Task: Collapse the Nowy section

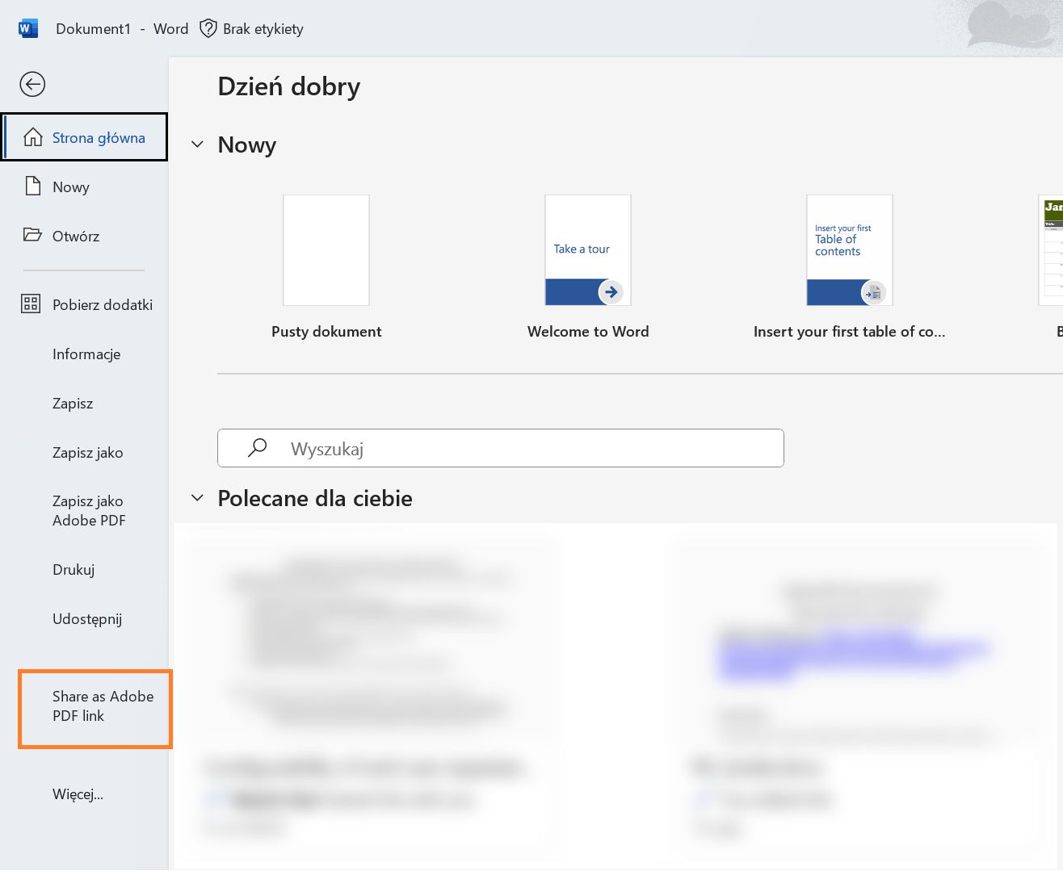Action: click(x=197, y=144)
